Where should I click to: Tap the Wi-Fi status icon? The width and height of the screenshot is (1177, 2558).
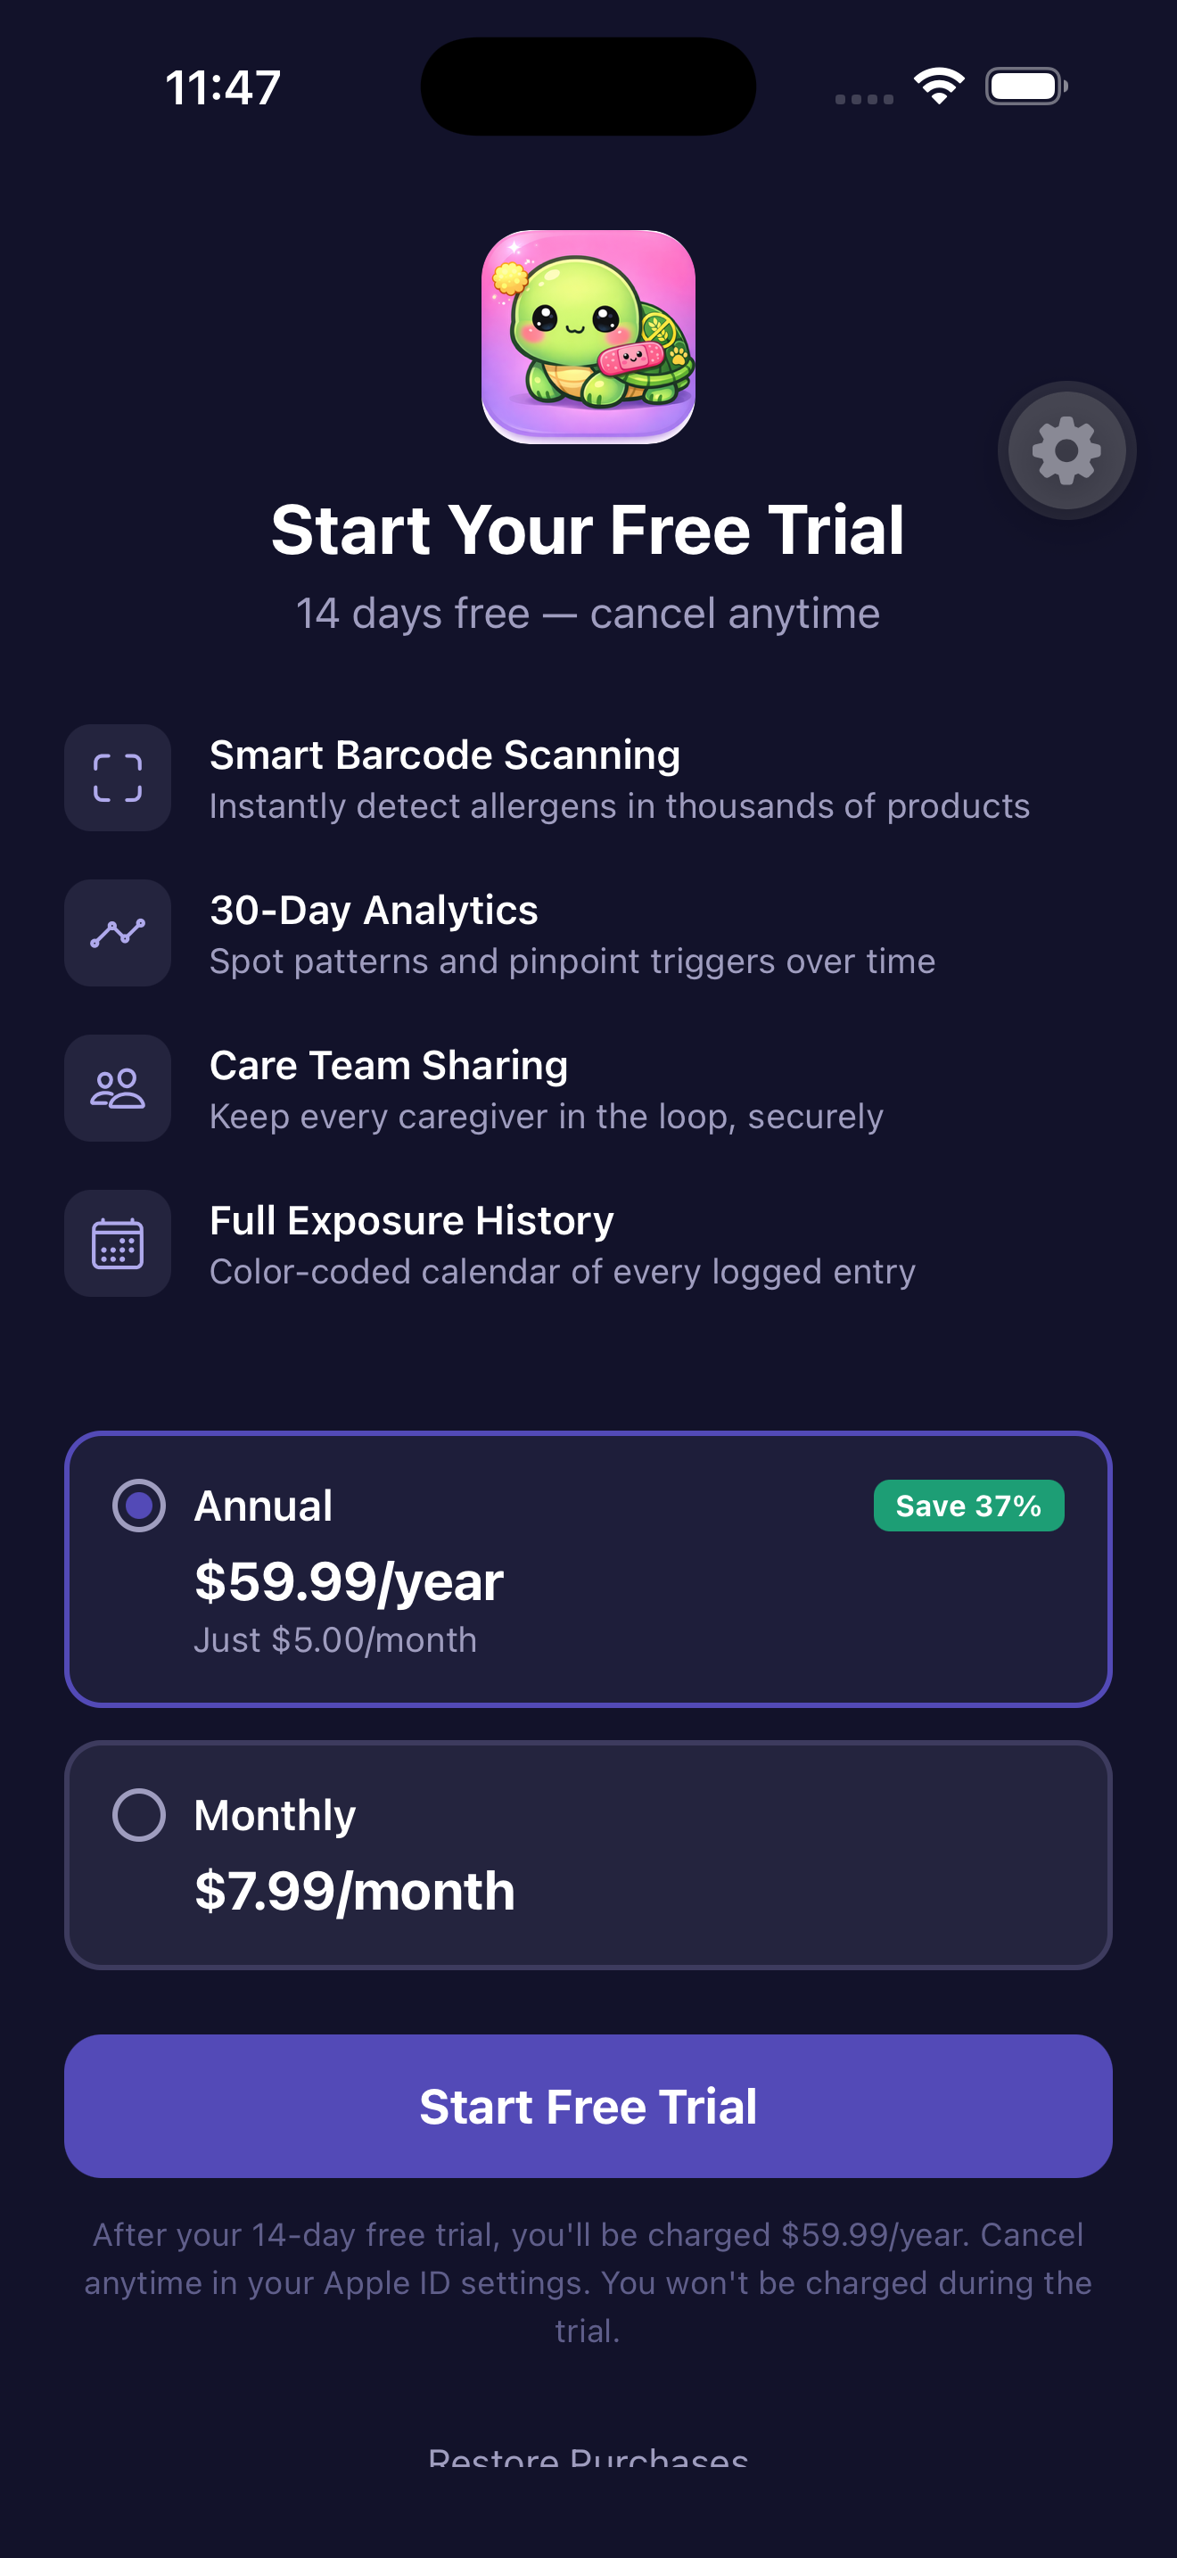click(939, 87)
